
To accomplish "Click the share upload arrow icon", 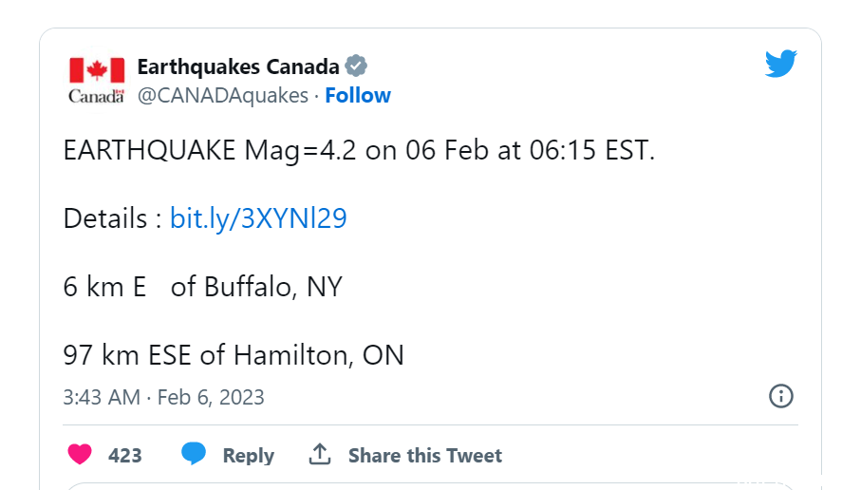I will pyautogui.click(x=320, y=454).
